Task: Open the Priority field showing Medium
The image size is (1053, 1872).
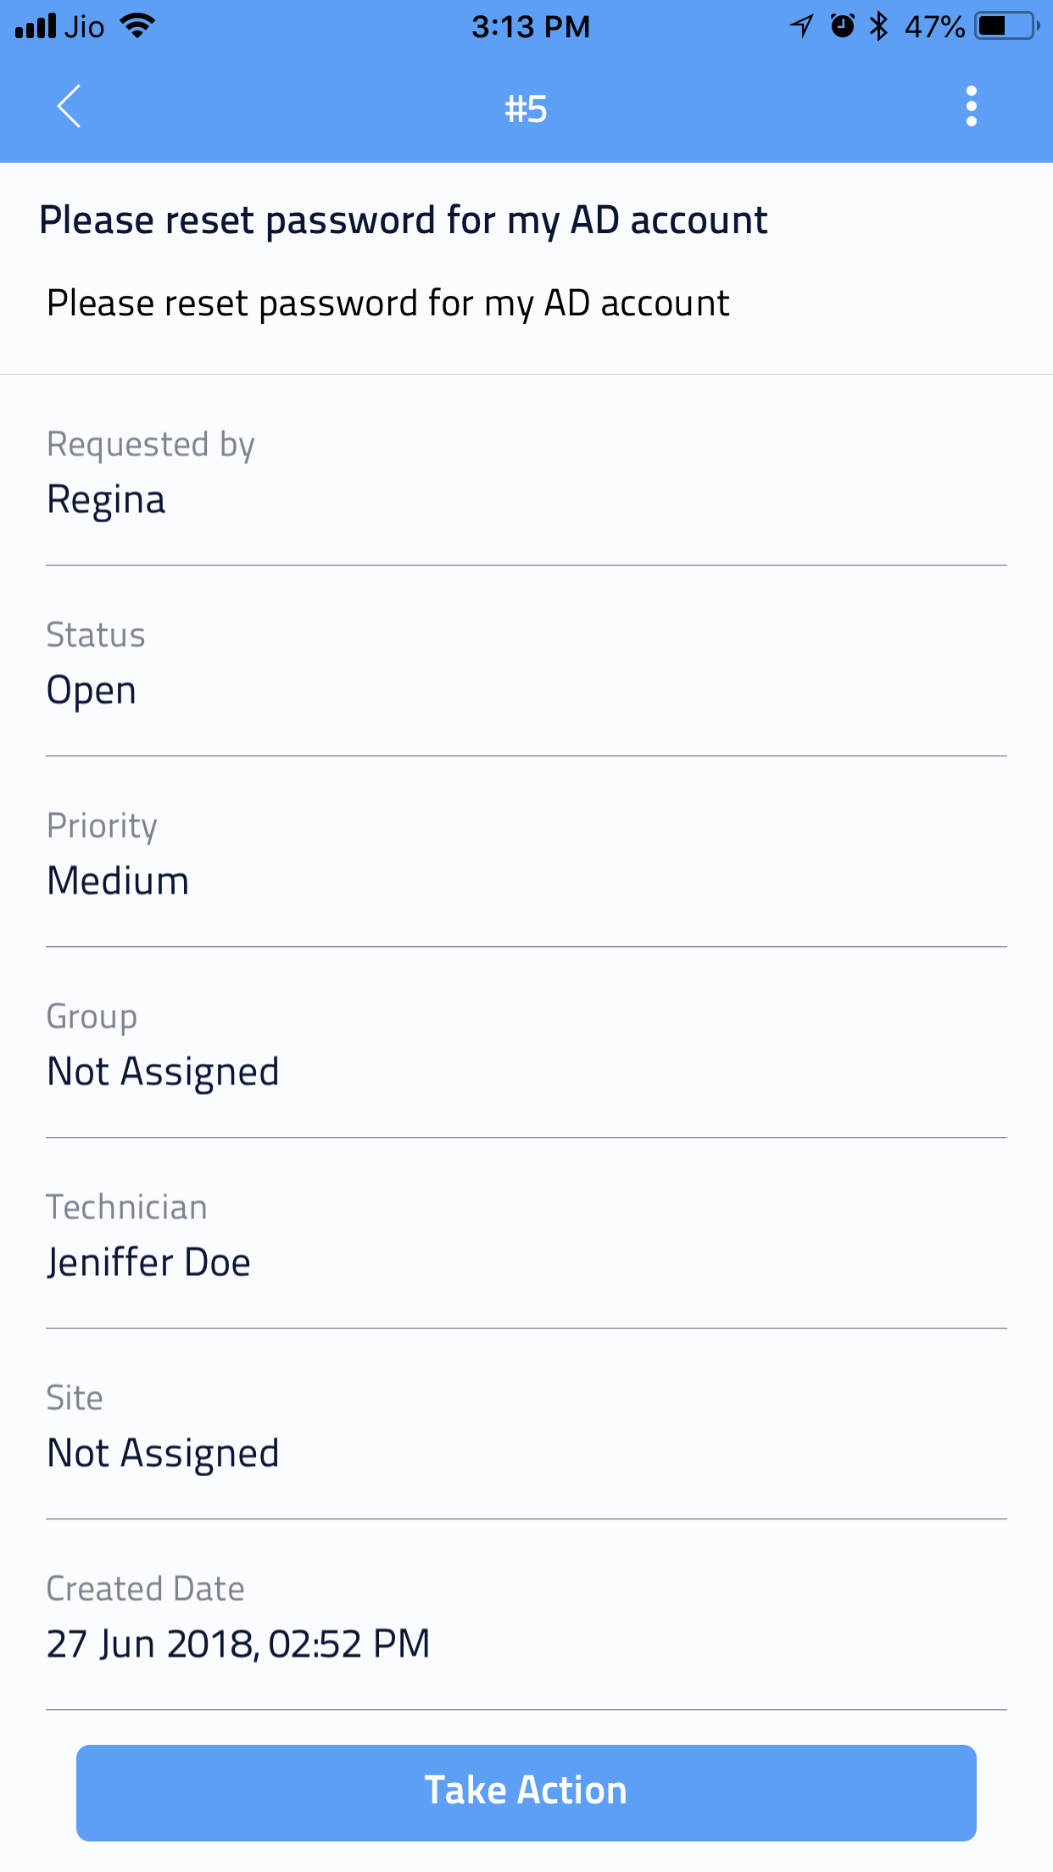Action: click(x=118, y=880)
